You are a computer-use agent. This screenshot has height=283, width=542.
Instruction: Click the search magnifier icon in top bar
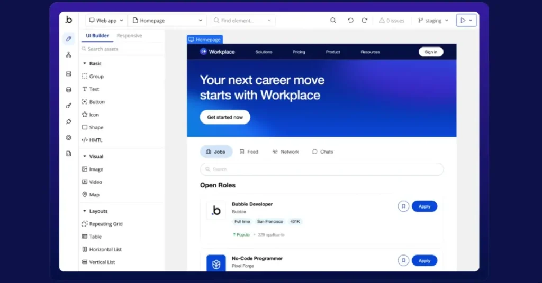(x=333, y=21)
